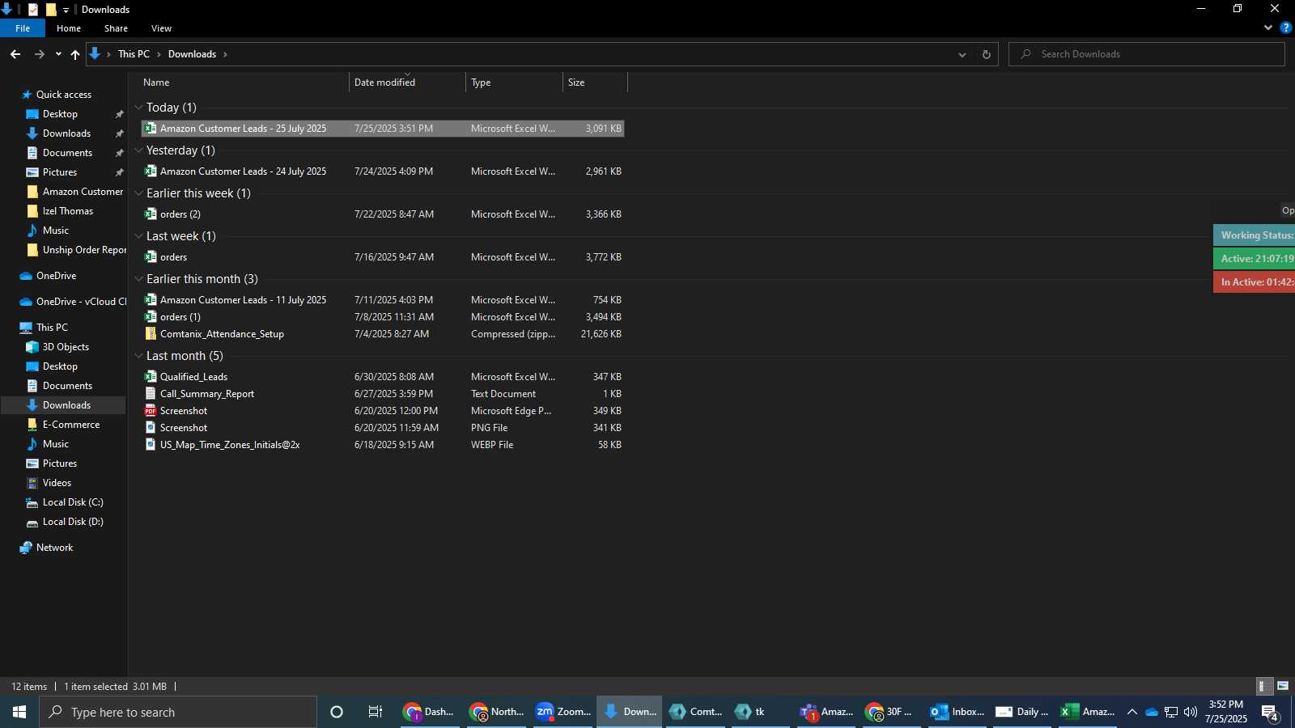Open the Share ribbon tab

point(116,28)
